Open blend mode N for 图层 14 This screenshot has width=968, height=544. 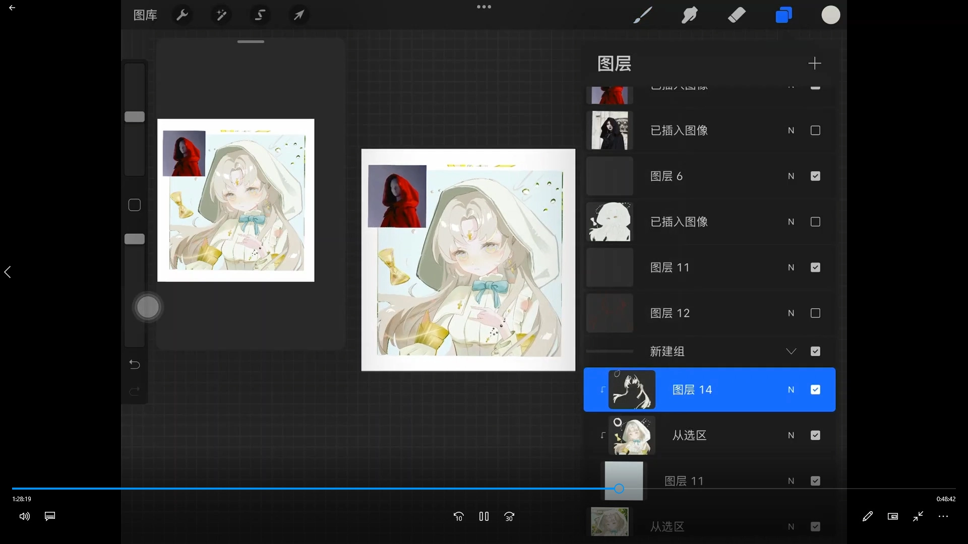[x=791, y=390]
